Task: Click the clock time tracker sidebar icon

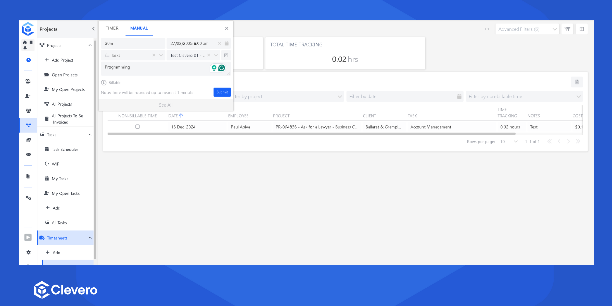Action: click(29, 60)
